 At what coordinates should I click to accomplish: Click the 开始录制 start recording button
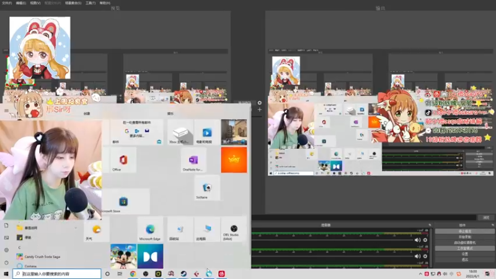[464, 237]
